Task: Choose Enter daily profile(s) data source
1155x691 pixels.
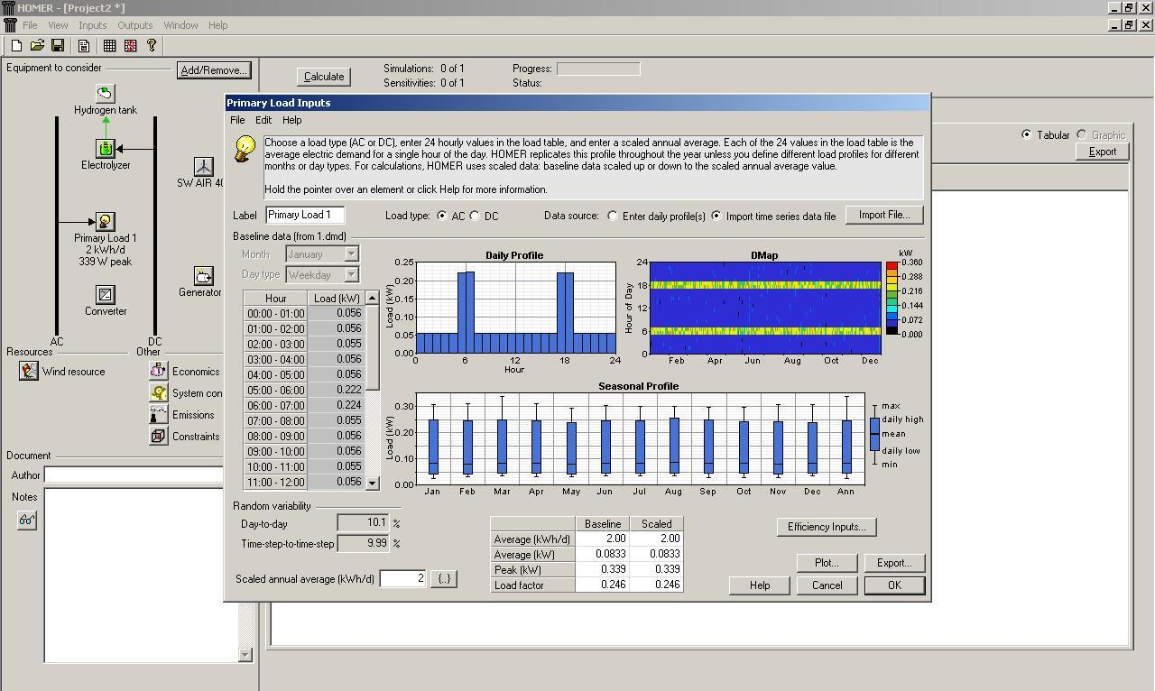Action: pyautogui.click(x=613, y=217)
